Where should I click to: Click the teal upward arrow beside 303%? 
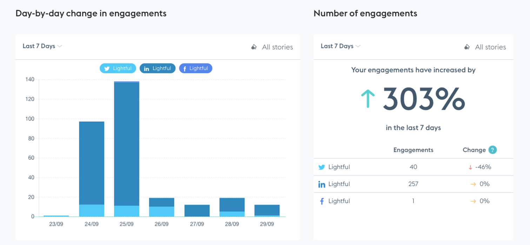[x=368, y=98]
